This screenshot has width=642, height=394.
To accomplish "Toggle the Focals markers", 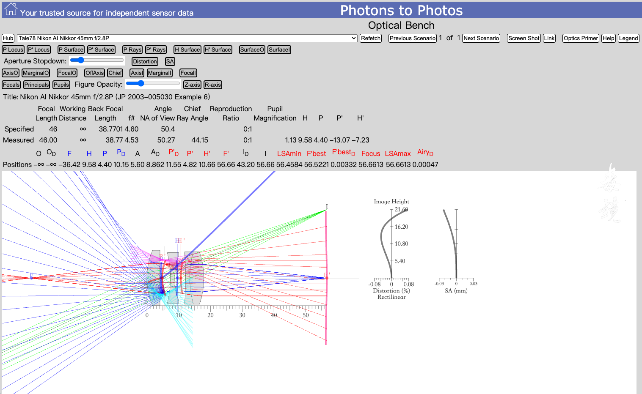I will [11, 85].
